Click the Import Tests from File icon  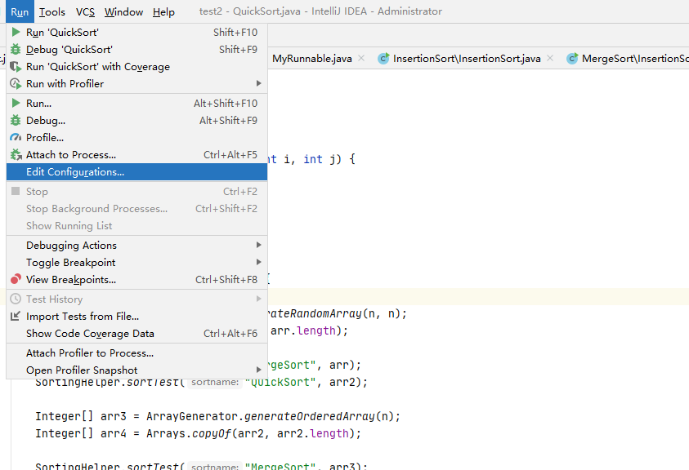click(16, 316)
